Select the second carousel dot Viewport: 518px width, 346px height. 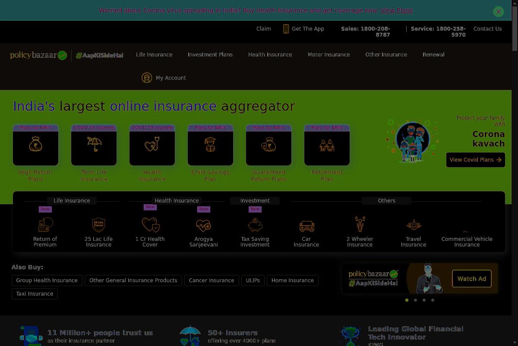415,300
